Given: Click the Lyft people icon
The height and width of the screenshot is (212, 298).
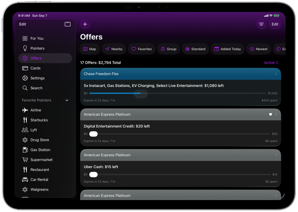Looking at the screenshot, I should point(25,130).
